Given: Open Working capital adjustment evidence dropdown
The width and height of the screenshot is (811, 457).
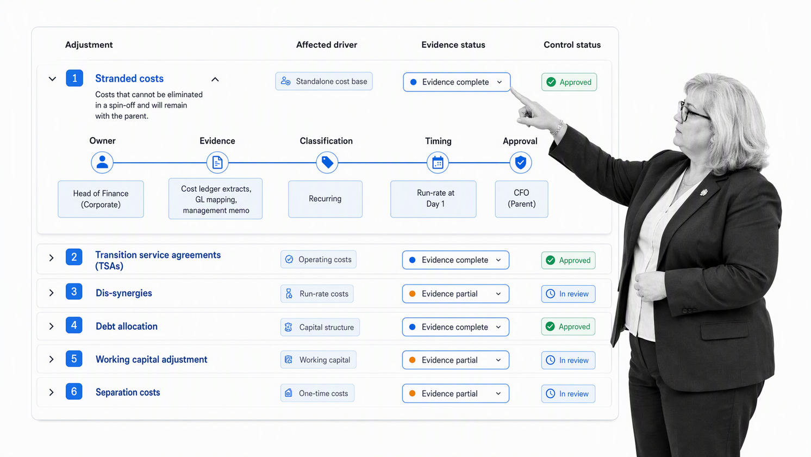Looking at the screenshot, I should click(x=456, y=360).
